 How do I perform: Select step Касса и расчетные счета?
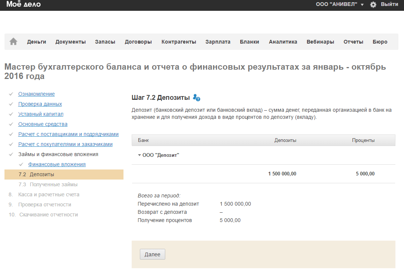[48, 194]
